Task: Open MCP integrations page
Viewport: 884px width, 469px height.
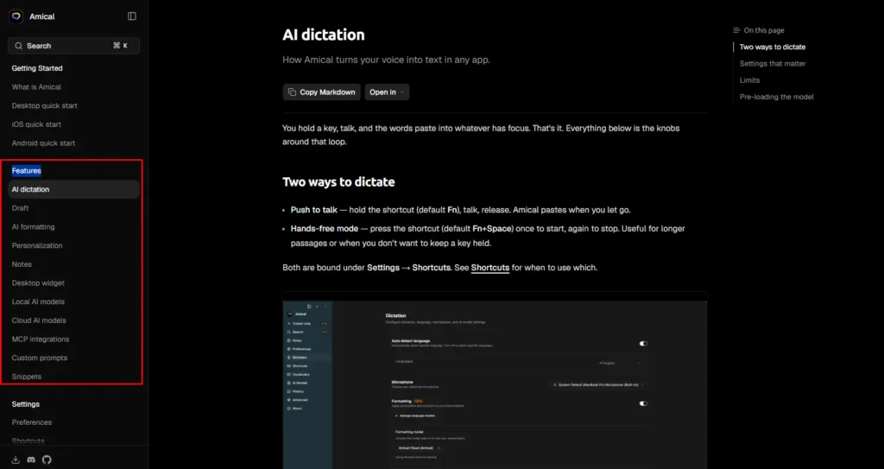Action: [41, 339]
